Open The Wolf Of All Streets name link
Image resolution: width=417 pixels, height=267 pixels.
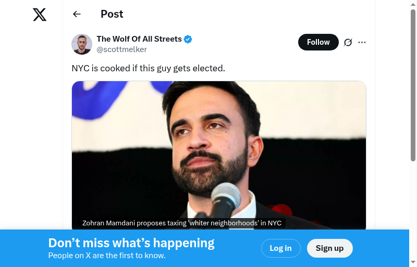coord(139,39)
